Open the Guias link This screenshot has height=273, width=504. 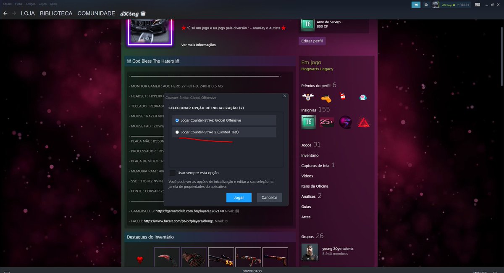[306, 207]
